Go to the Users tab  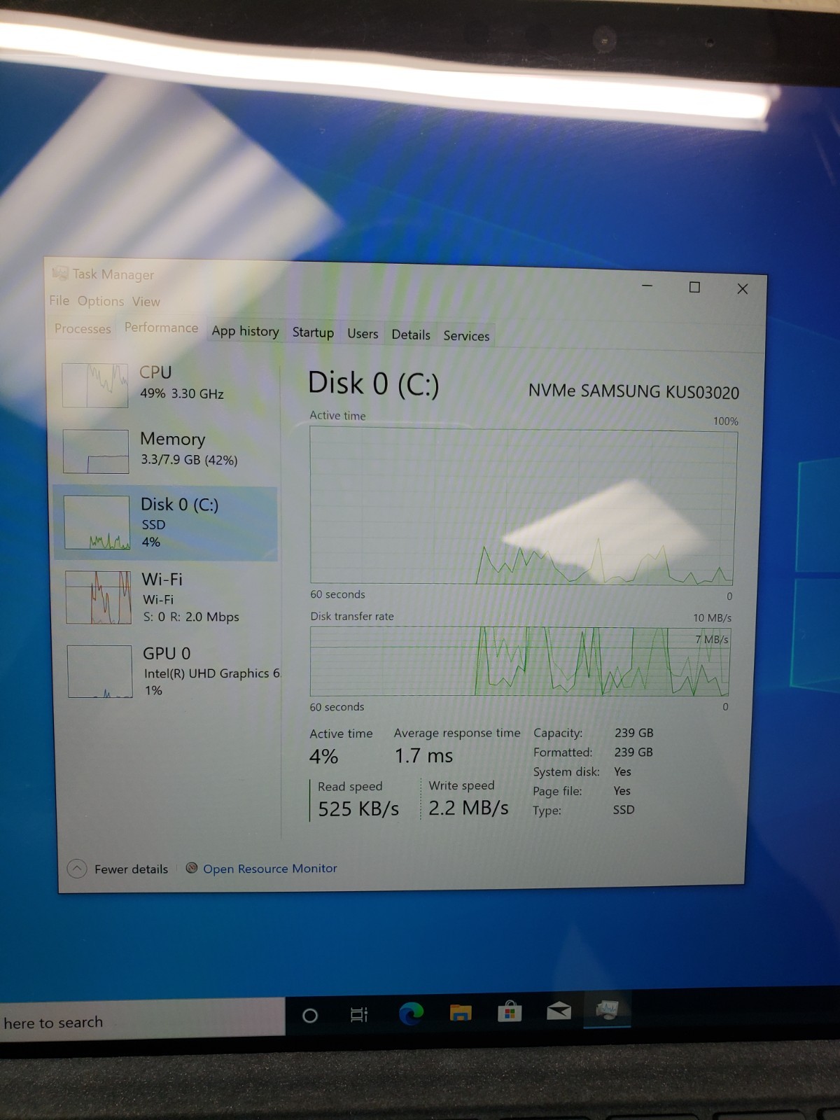pos(363,334)
